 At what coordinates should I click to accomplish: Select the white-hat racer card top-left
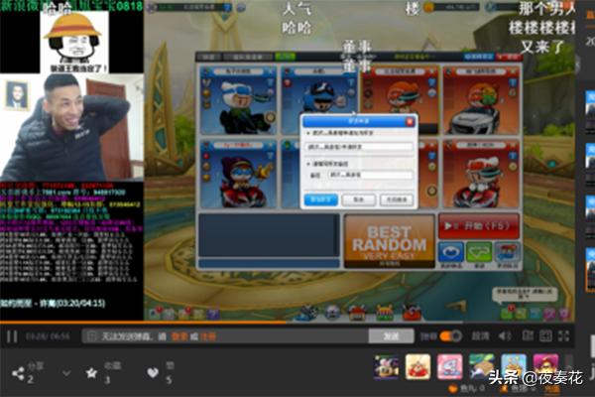238,100
